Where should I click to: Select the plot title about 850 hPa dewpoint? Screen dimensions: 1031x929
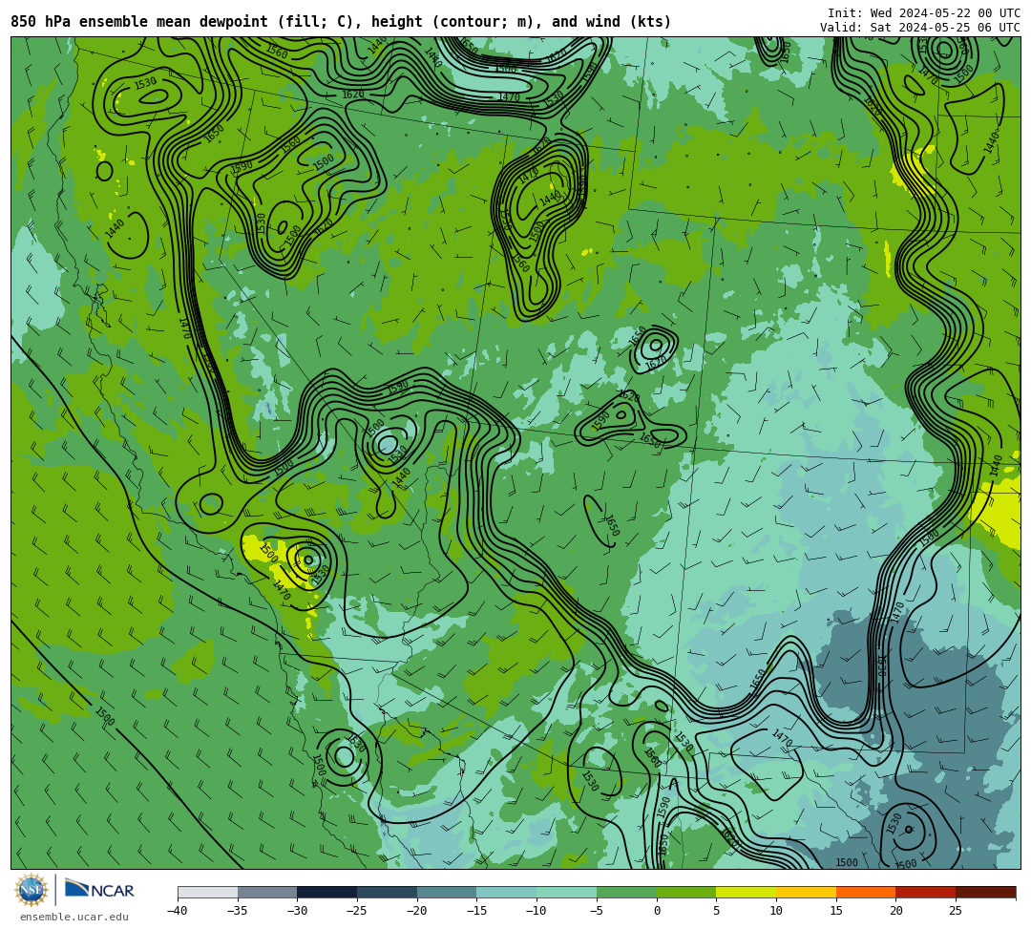click(341, 22)
